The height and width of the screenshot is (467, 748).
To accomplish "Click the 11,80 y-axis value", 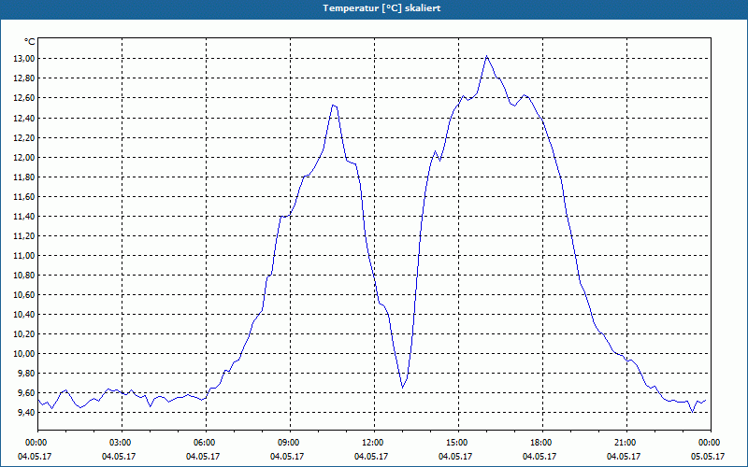I will click(x=25, y=177).
